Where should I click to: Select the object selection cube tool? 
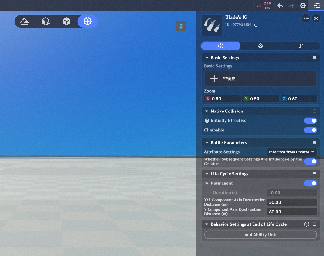point(46,21)
